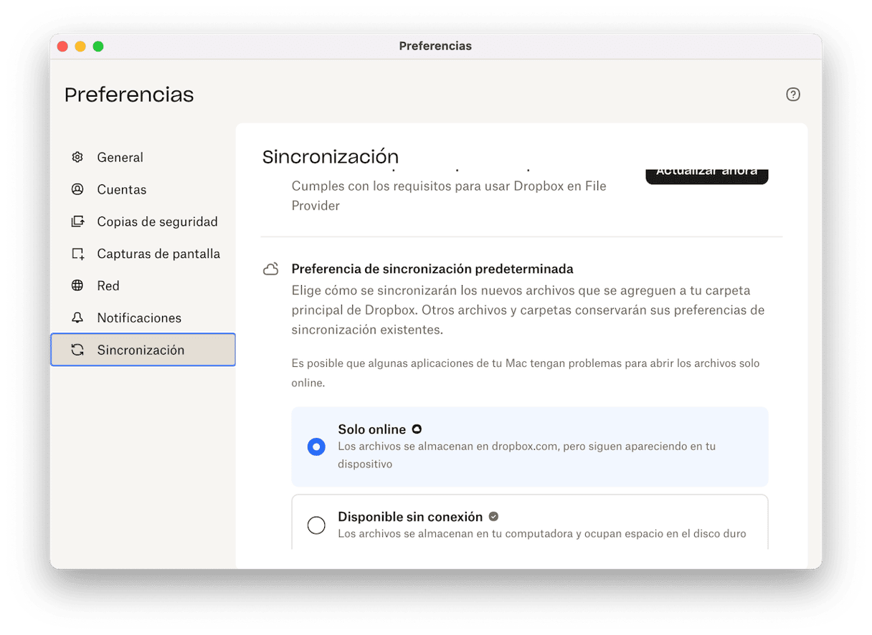Screen dimensions: 872x635
Task: Select the Disponible sin conexión radio button
Action: click(x=316, y=525)
